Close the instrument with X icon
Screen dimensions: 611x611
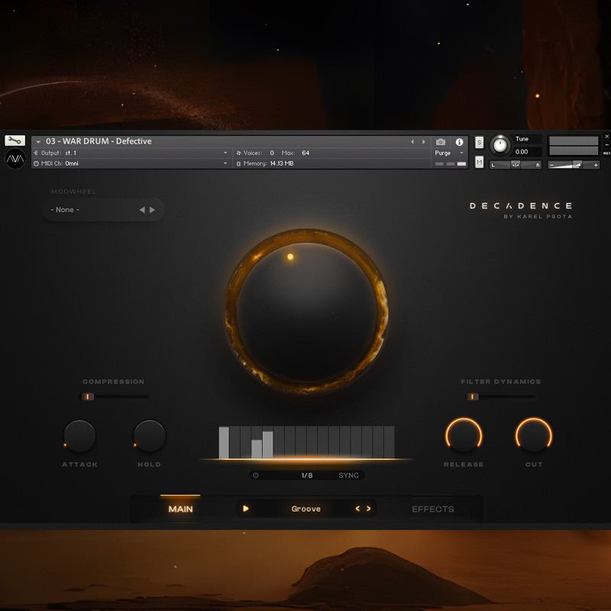tap(606, 137)
